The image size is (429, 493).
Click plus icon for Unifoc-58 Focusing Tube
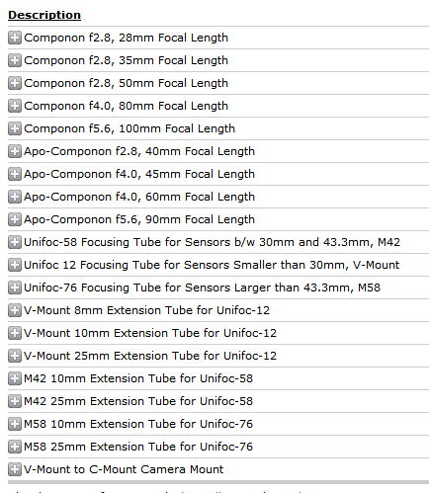coord(15,242)
